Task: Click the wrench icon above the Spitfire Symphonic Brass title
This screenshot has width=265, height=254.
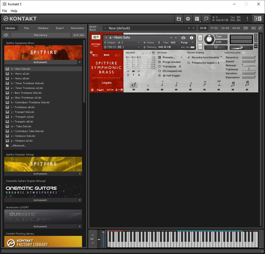Action: [x=107, y=55]
